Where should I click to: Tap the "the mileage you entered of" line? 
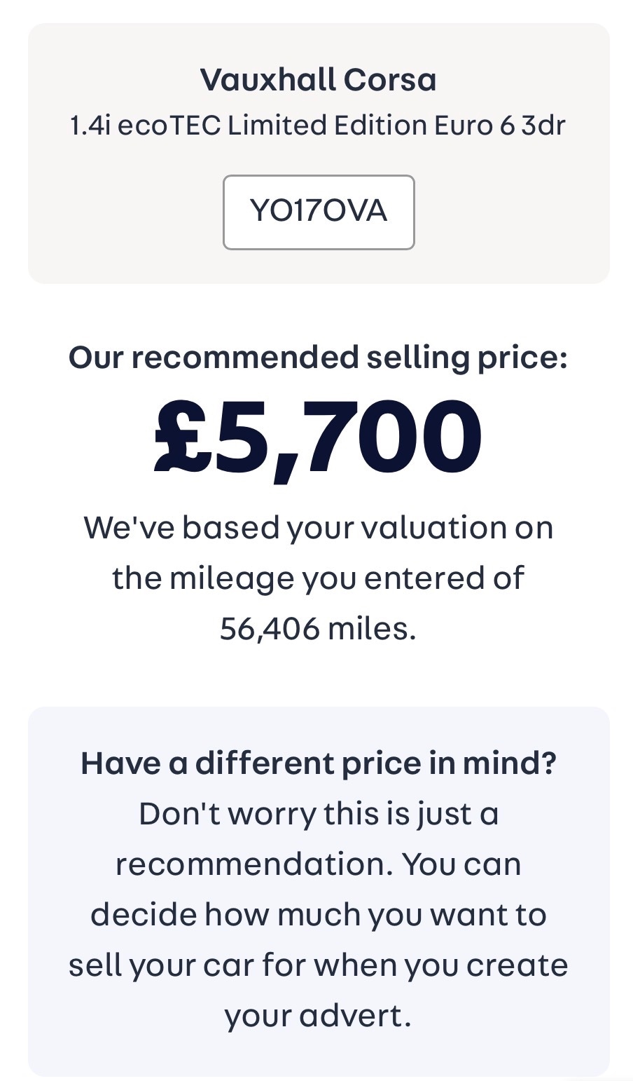click(x=319, y=578)
